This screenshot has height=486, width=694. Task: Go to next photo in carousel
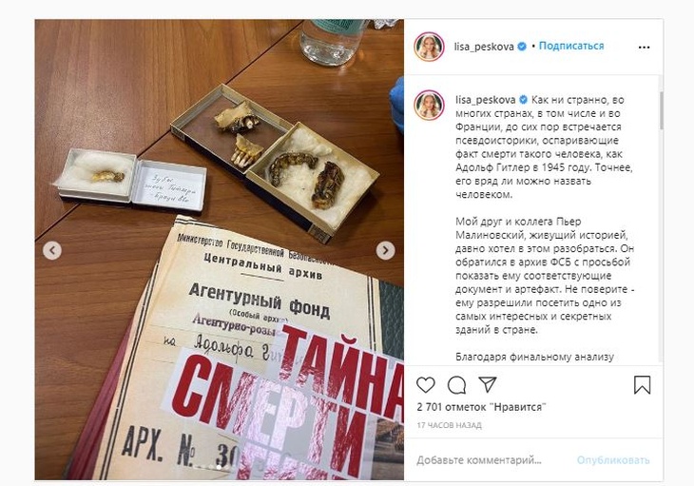pyautogui.click(x=386, y=250)
